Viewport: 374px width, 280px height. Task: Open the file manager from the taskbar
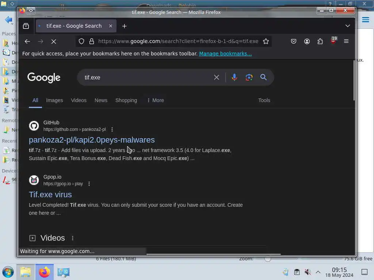point(26,272)
